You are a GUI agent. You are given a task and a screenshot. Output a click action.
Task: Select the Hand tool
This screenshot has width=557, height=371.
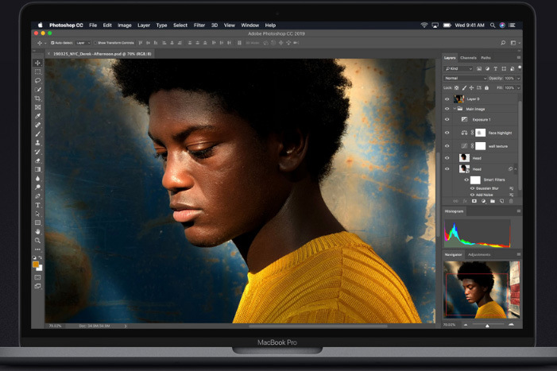37,231
